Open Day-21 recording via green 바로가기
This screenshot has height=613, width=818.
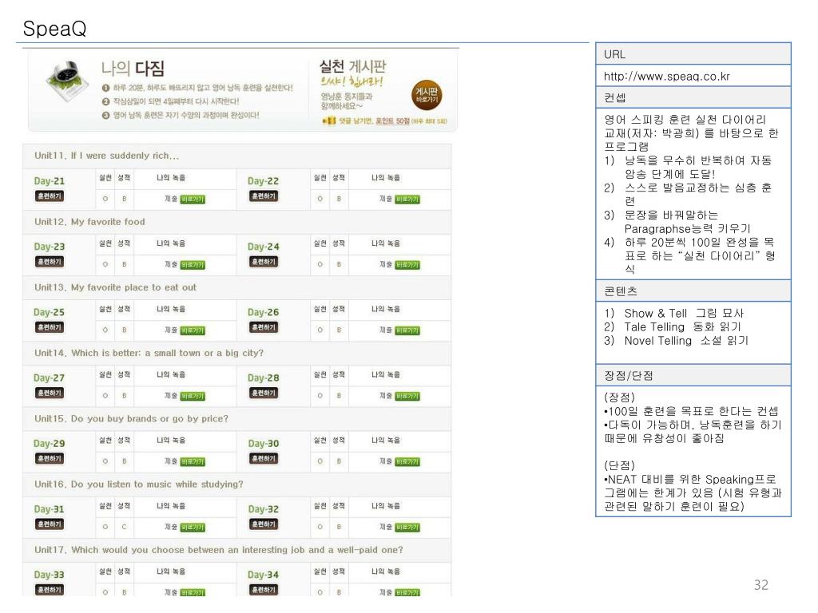[x=193, y=200]
